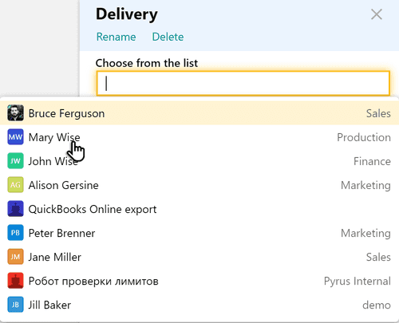
Task: Click the red robot icon for Робот проверки лимитов
Action: [x=15, y=281]
